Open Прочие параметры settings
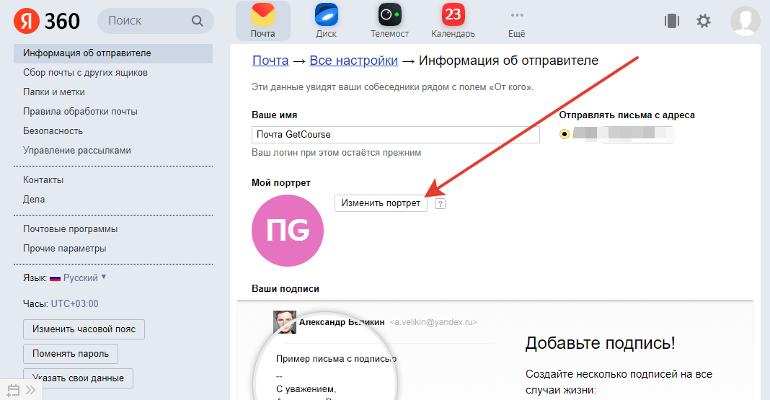770x400 pixels. pyautogui.click(x=65, y=249)
